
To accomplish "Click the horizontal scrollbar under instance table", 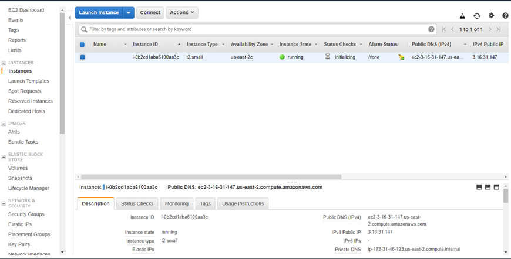I will click(x=211, y=176).
